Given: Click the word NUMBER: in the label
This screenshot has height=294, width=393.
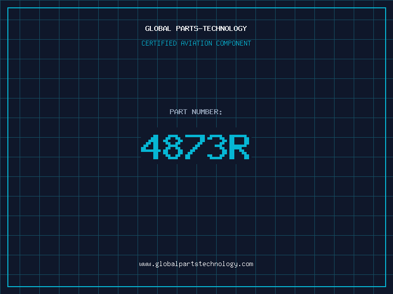Looking at the screenshot, I should (x=207, y=112).
